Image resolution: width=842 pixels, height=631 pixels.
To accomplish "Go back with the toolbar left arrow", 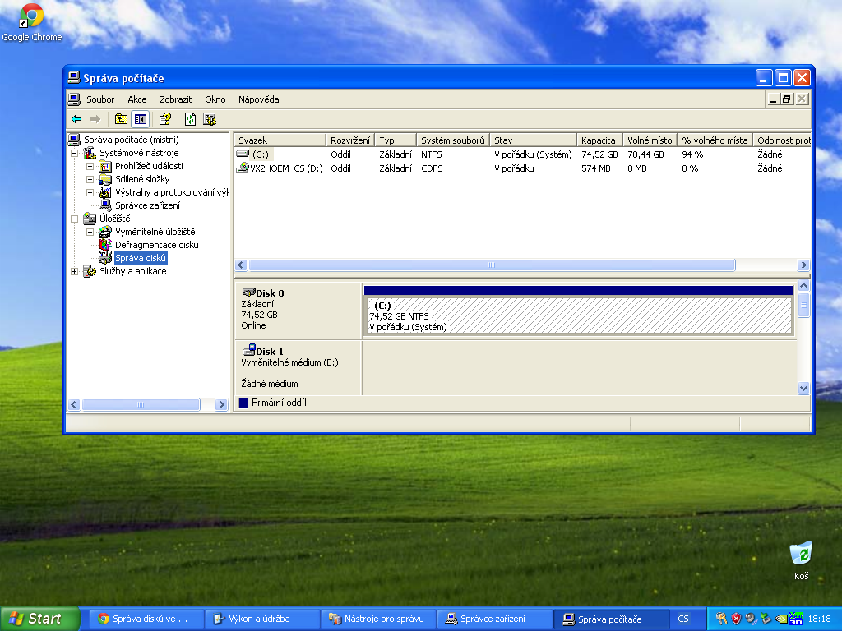I will point(76,119).
